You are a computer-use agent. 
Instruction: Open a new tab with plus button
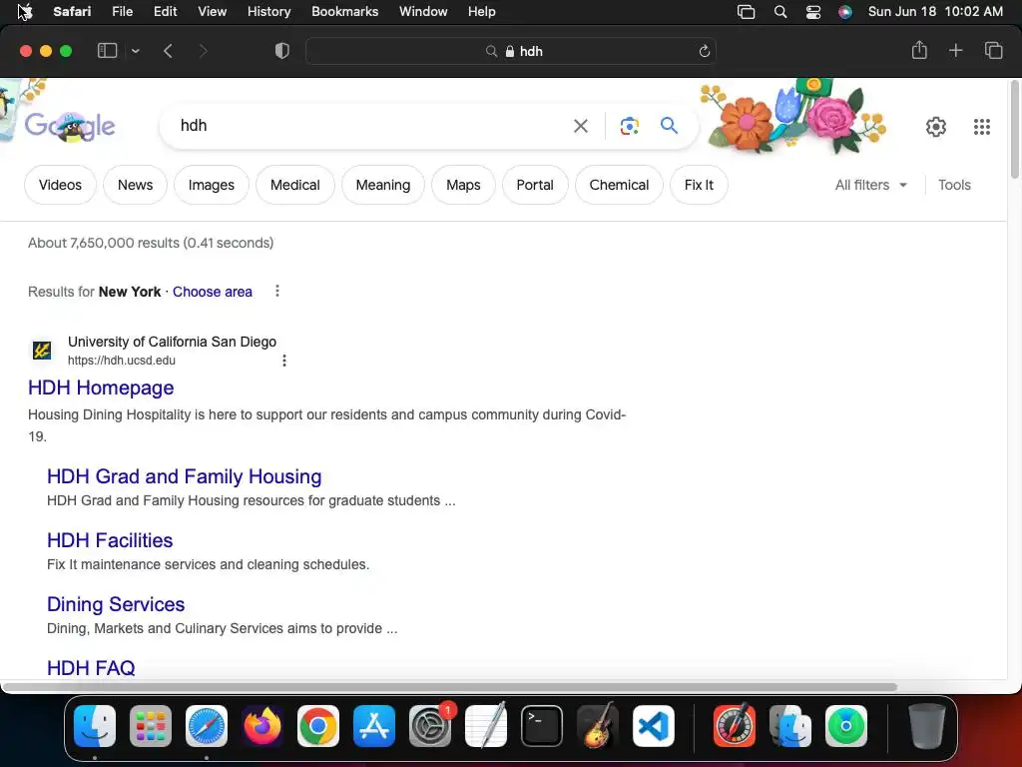click(955, 50)
